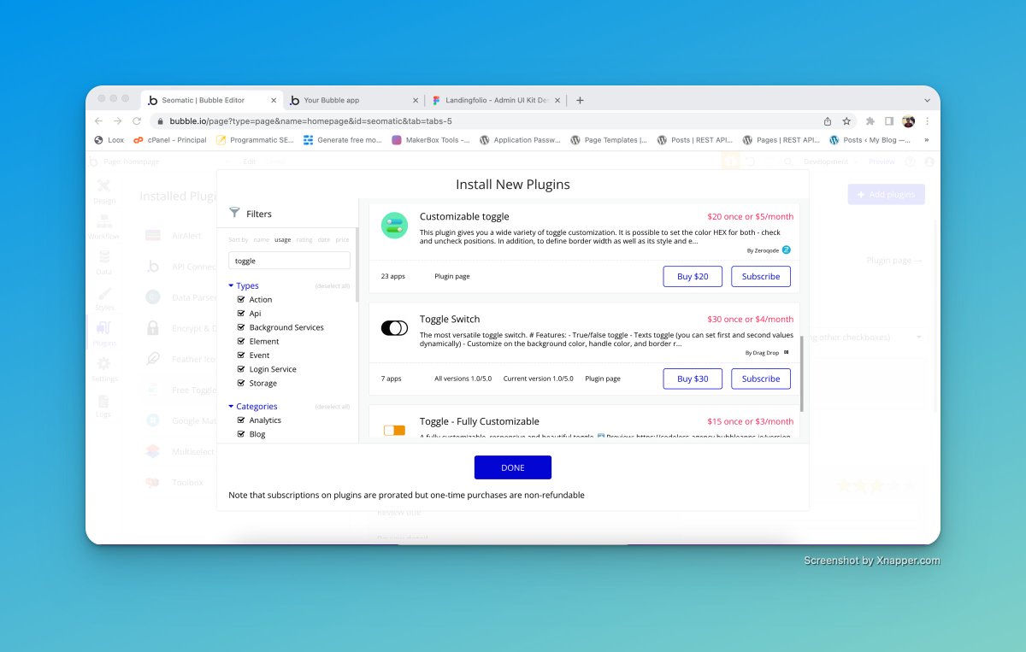The image size is (1026, 652).
Task: Sort plugins by usage
Action: click(x=283, y=240)
